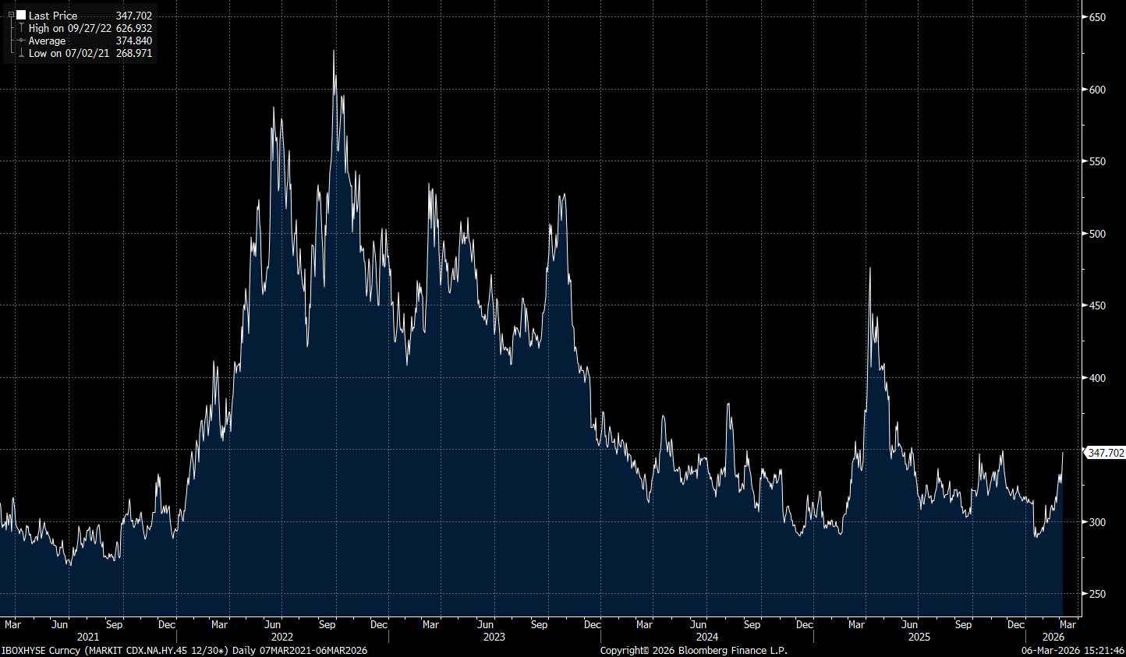Select the High on 09/27/22 legend entry
The image size is (1126, 657).
click(70, 28)
